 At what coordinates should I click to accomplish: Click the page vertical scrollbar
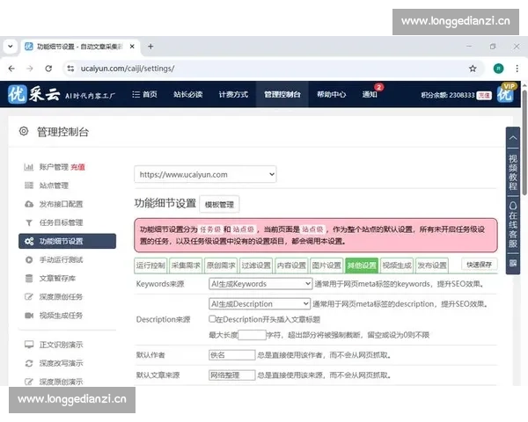(x=524, y=142)
